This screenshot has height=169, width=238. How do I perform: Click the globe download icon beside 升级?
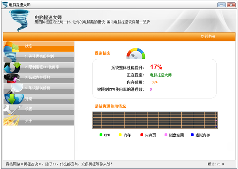tap(14, 99)
